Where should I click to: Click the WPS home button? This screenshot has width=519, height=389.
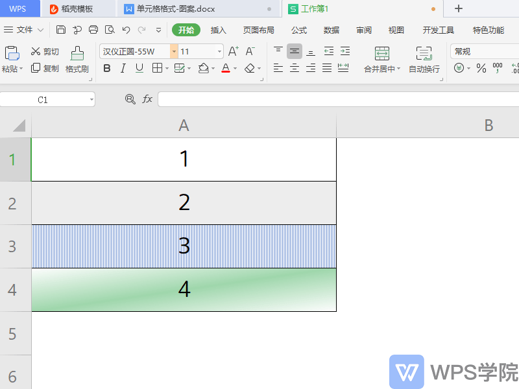(19, 8)
